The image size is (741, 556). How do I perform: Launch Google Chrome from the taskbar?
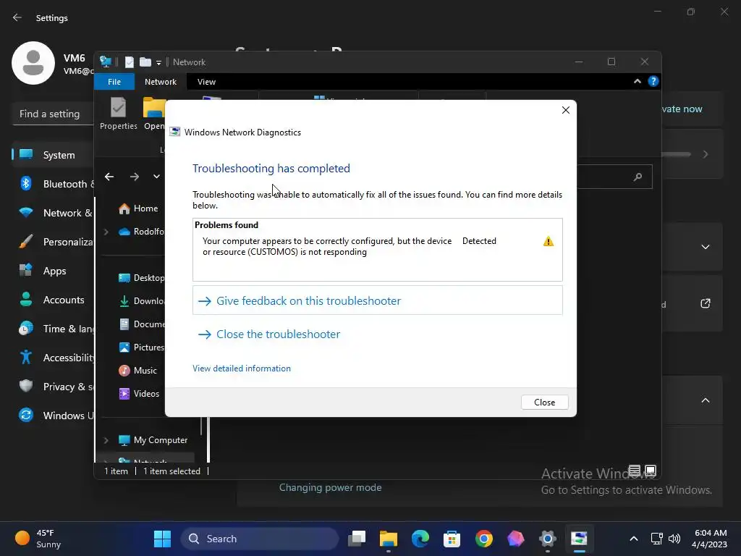[484, 539]
